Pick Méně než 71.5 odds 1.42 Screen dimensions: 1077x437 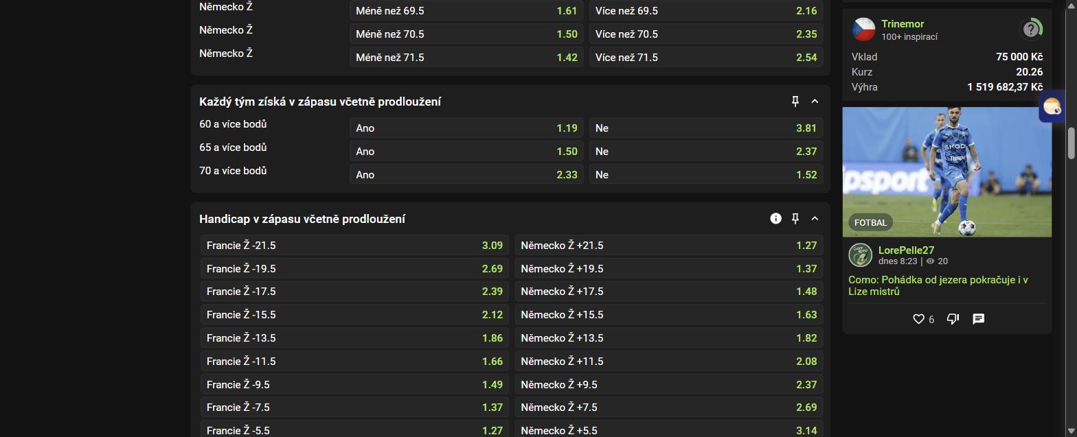466,58
